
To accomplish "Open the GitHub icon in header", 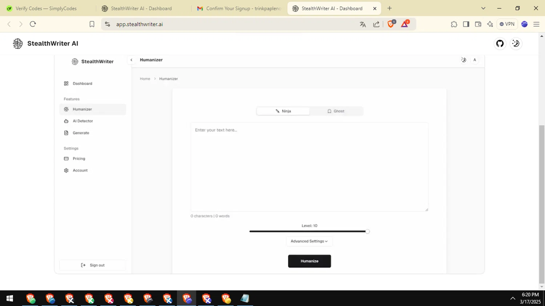I will click(x=500, y=44).
